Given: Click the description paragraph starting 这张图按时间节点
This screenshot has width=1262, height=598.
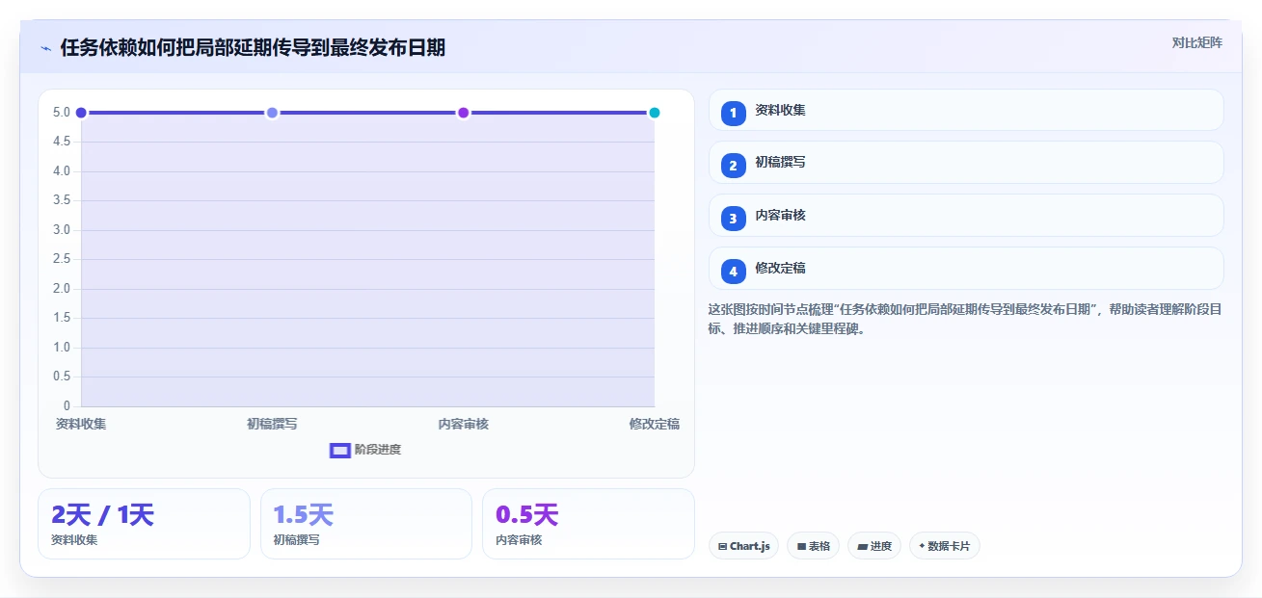Looking at the screenshot, I should [x=965, y=319].
